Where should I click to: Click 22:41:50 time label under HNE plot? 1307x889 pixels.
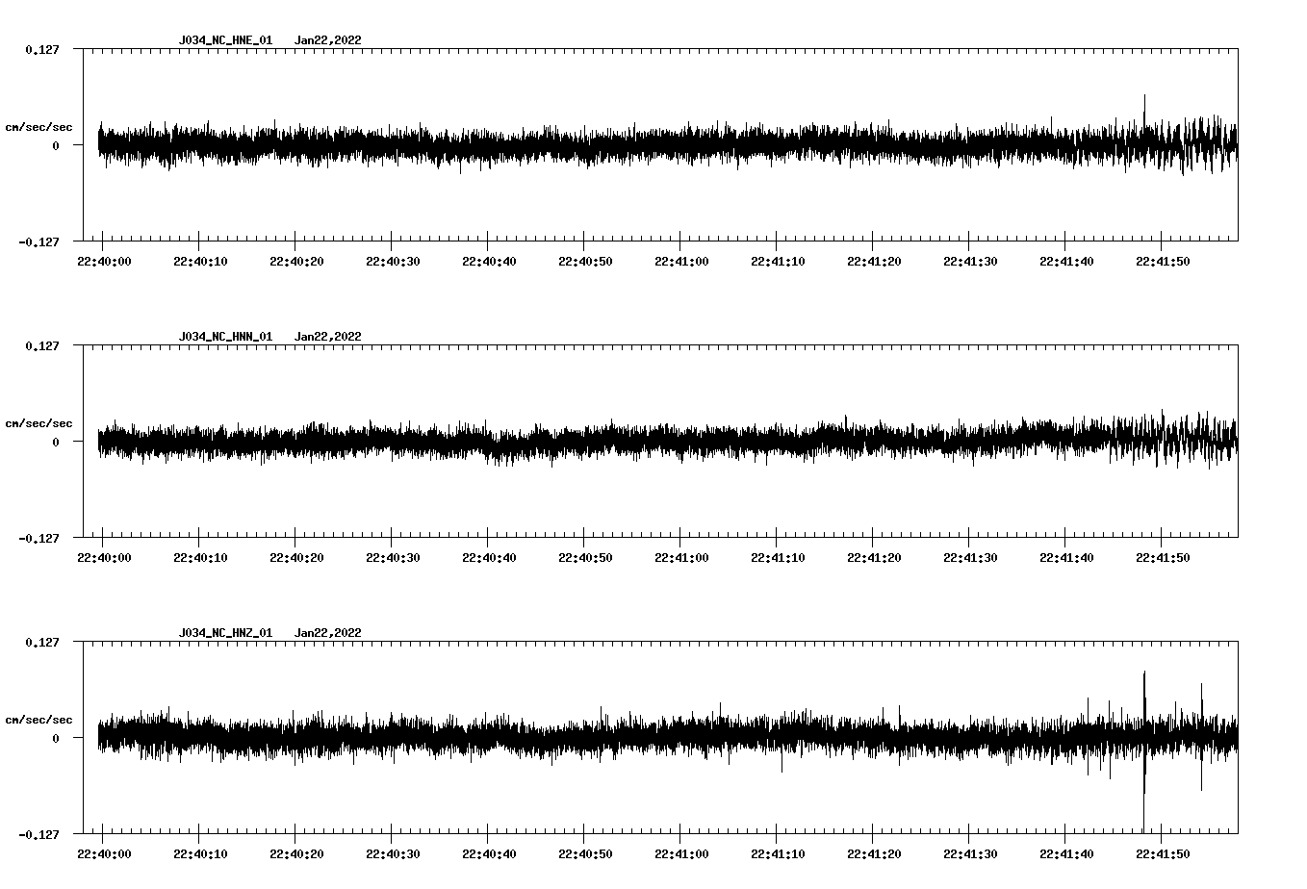pyautogui.click(x=1163, y=262)
